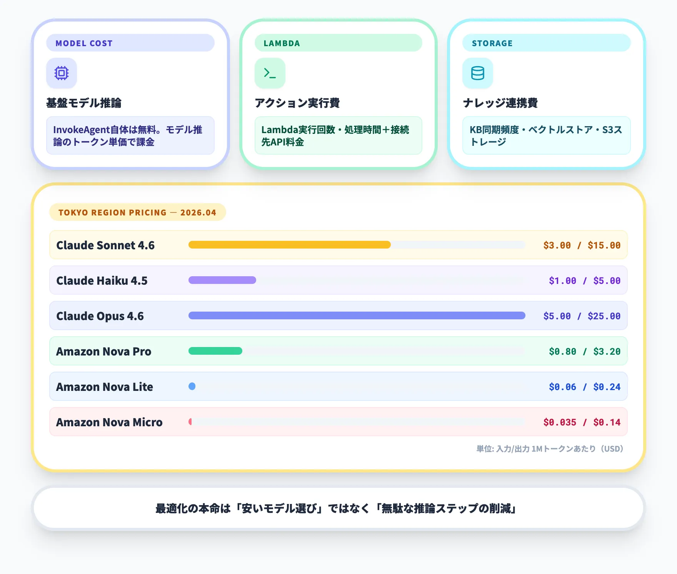Click the database icon in Storage card
Image resolution: width=677 pixels, height=574 pixels.
(477, 73)
